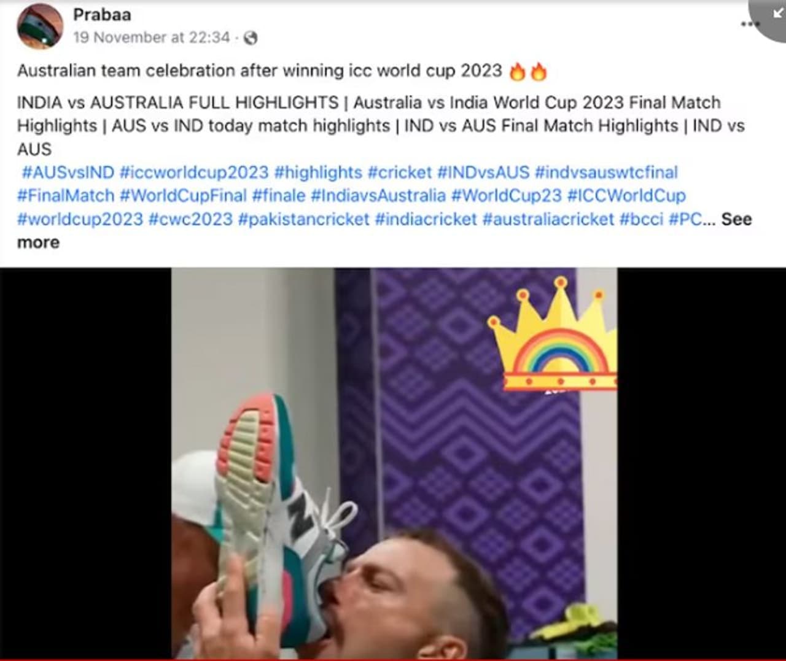Follow the #highlights hashtag link
786x661 pixels.
point(318,172)
